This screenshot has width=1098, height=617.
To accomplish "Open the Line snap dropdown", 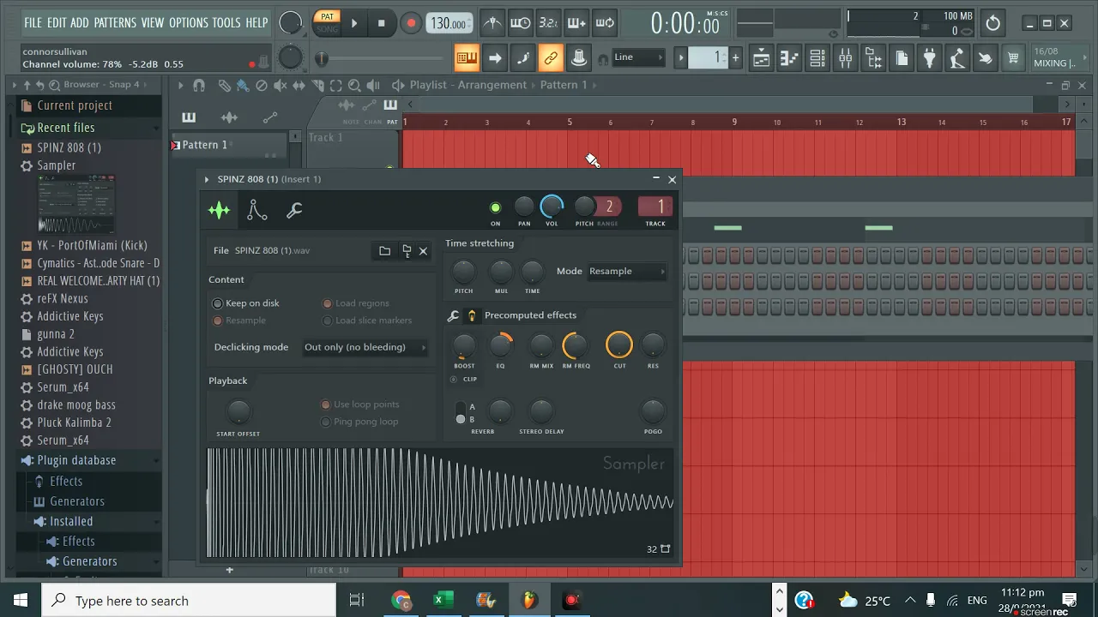I will 639,57.
